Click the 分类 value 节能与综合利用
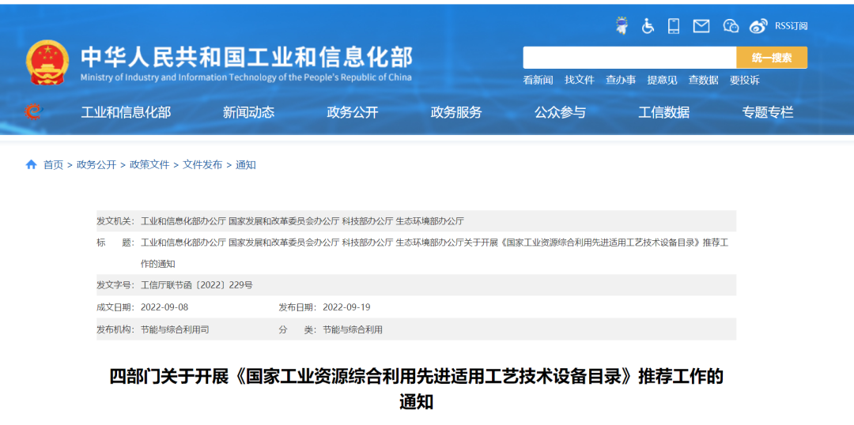 [x=353, y=329]
